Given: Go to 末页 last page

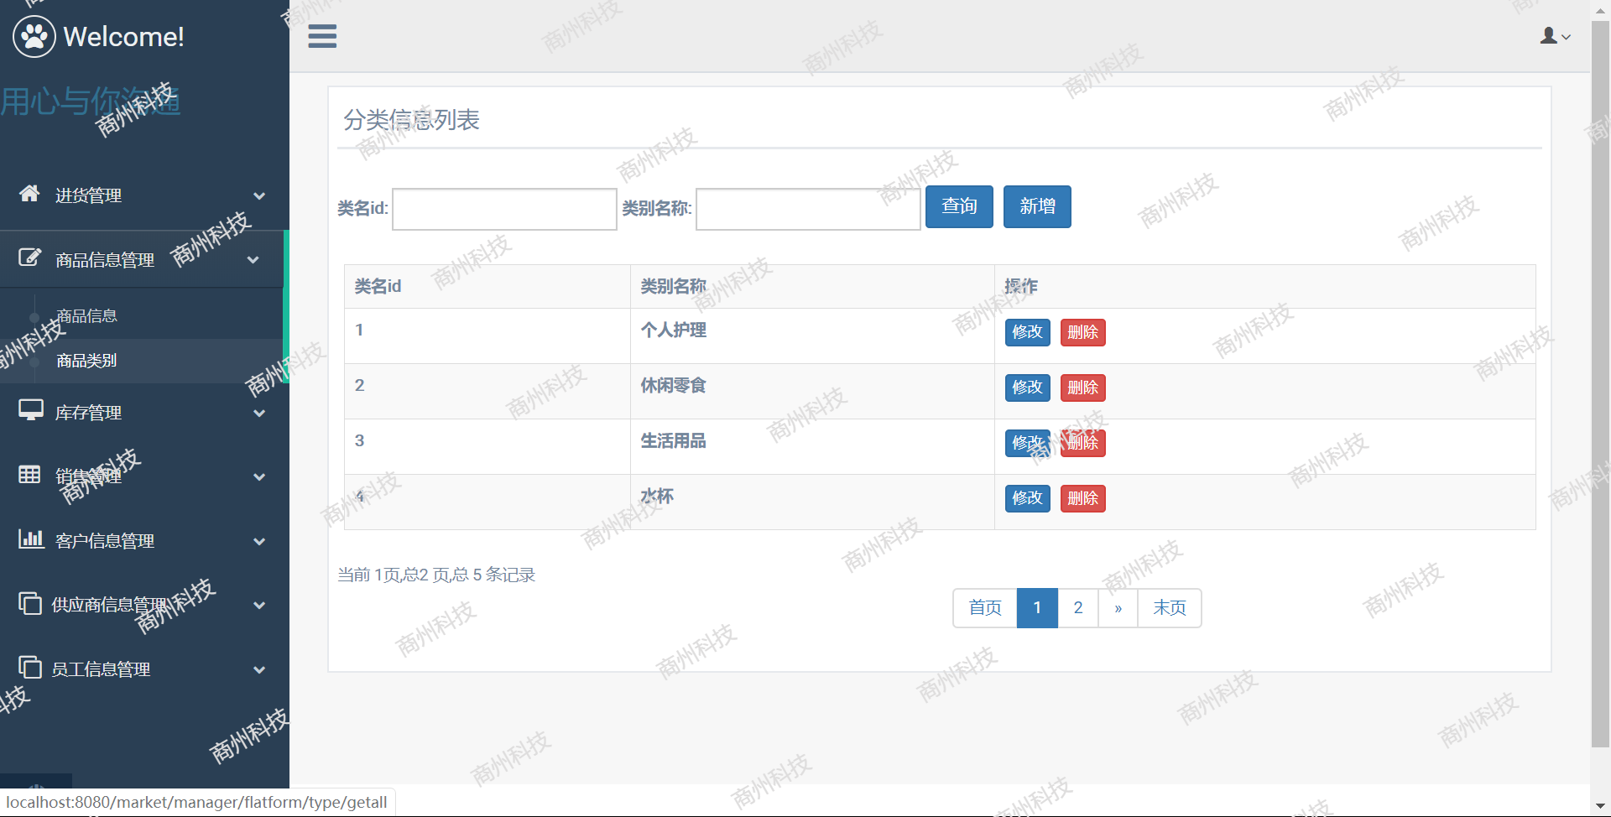Looking at the screenshot, I should click(x=1170, y=607).
